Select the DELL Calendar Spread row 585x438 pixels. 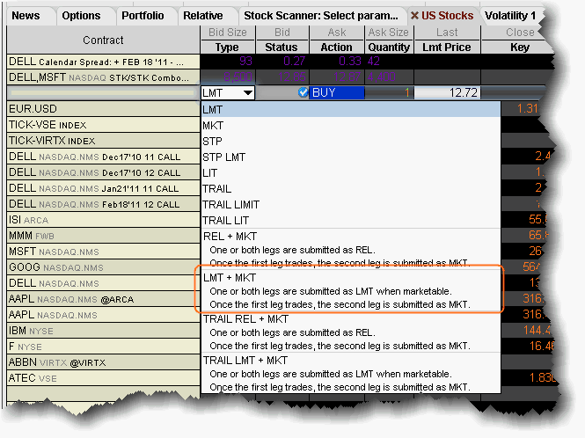point(103,62)
